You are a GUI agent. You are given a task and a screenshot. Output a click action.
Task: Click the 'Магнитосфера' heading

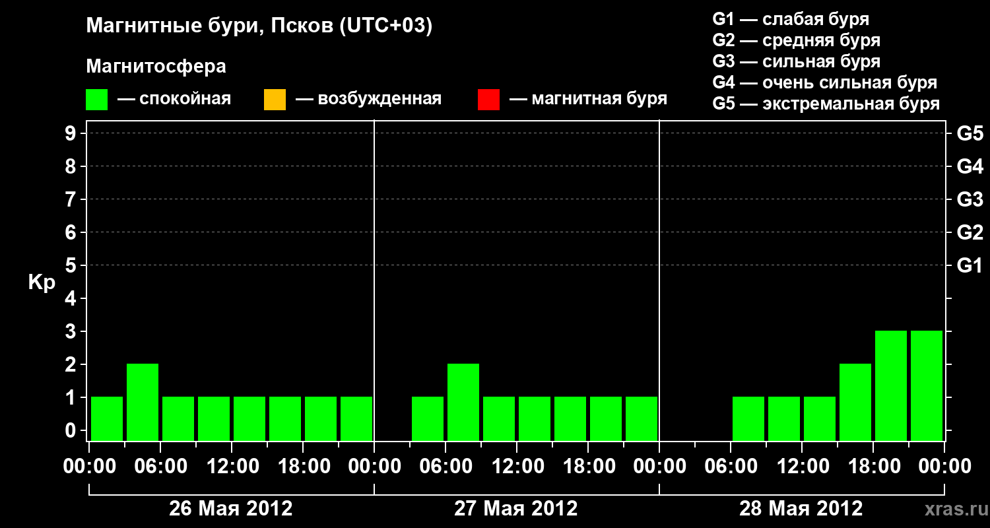[x=156, y=66]
